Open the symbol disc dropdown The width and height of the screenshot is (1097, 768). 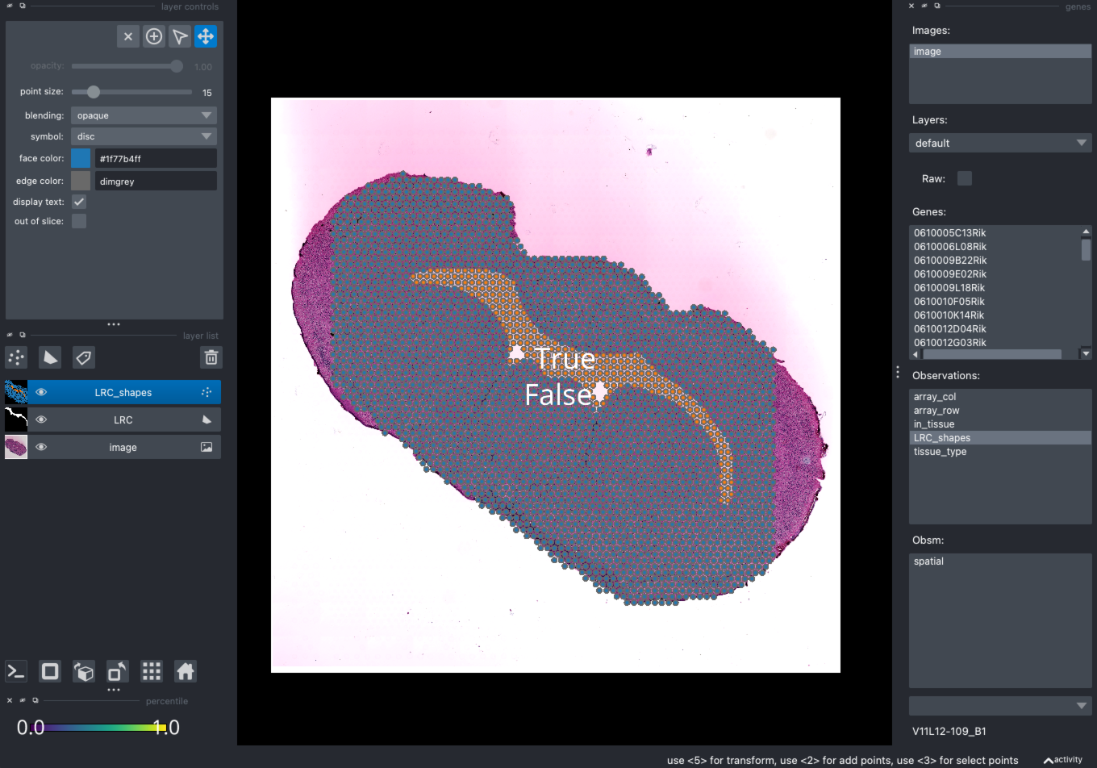[x=144, y=136]
